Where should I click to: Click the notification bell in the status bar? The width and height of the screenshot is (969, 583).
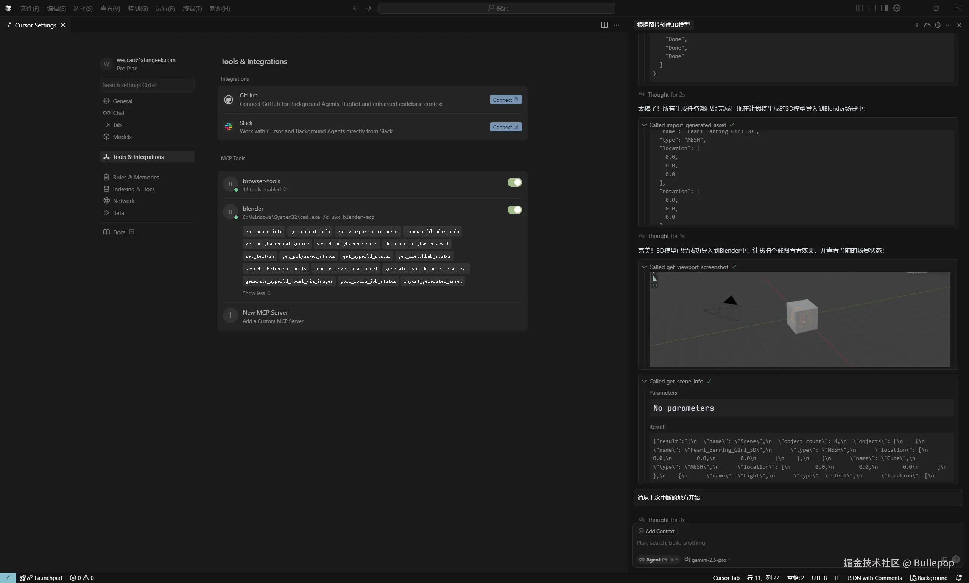pos(959,577)
